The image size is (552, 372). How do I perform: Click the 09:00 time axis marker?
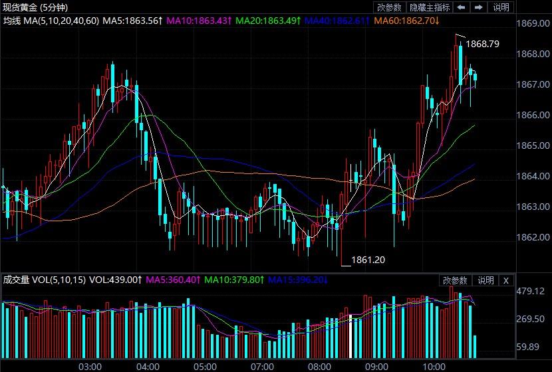376,367
